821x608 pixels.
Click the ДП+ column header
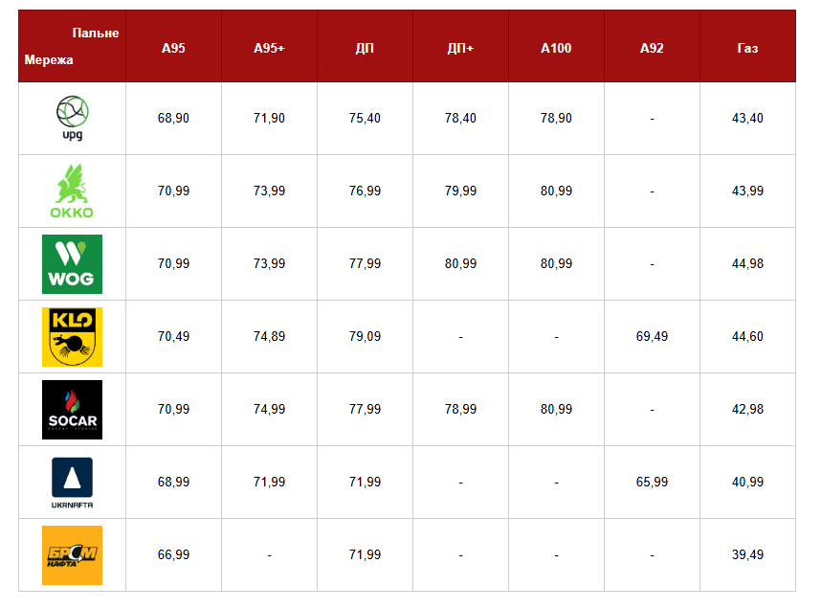click(x=460, y=48)
